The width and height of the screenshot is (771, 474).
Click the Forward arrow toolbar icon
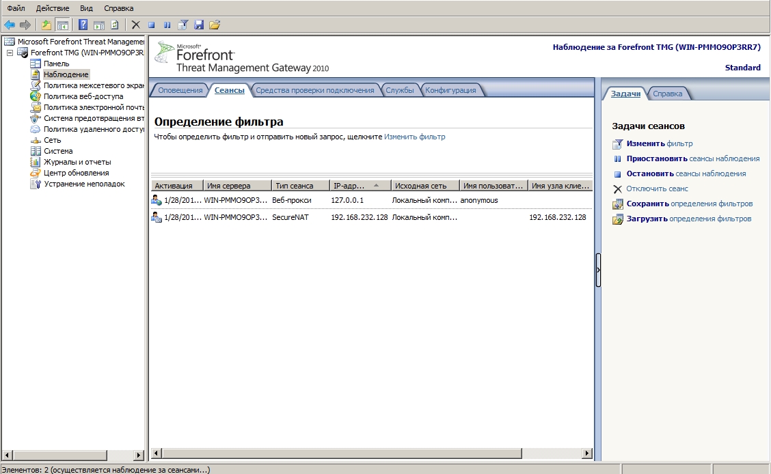(25, 25)
